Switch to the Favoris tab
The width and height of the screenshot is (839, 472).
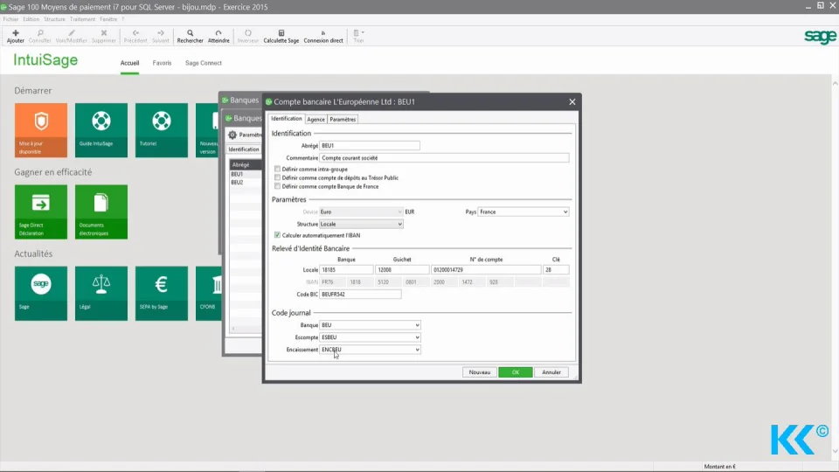point(163,63)
